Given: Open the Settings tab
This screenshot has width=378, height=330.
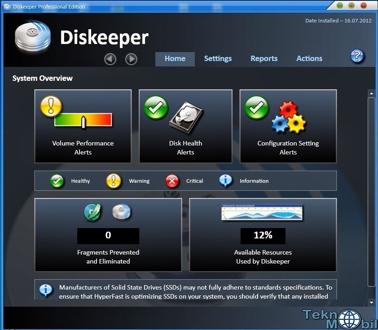Looking at the screenshot, I should [218, 59].
